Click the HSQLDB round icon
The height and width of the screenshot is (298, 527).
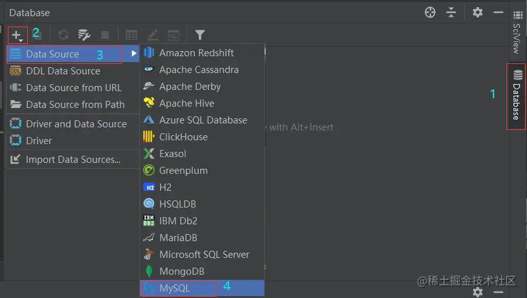(x=148, y=204)
